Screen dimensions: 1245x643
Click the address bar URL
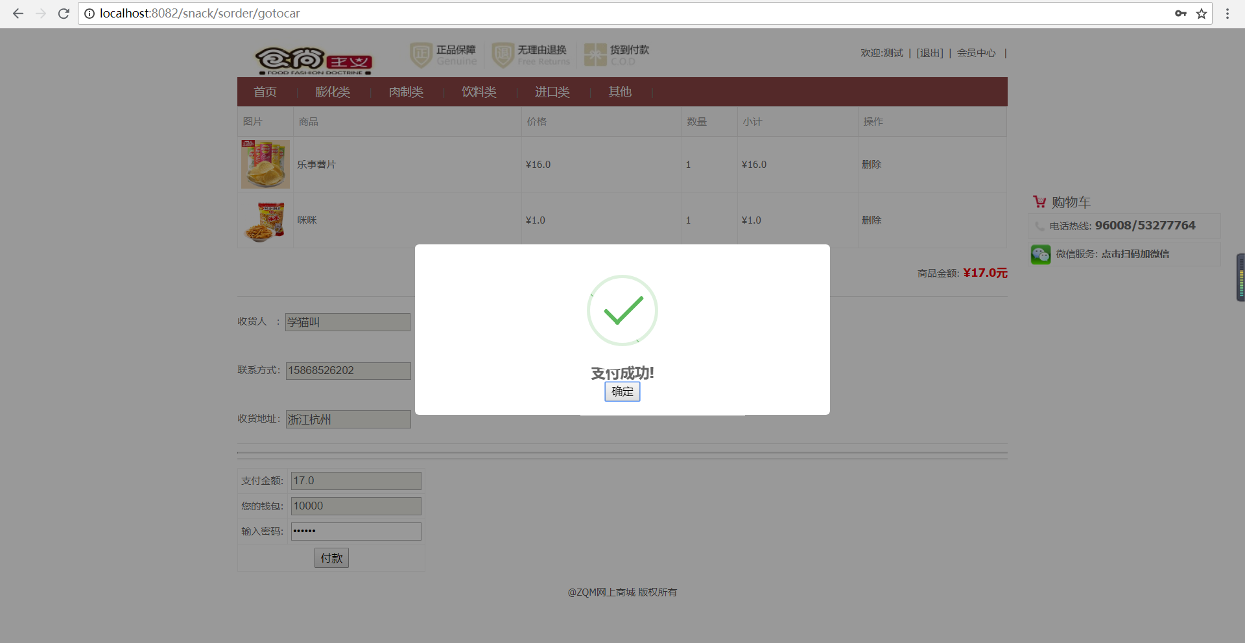(200, 14)
